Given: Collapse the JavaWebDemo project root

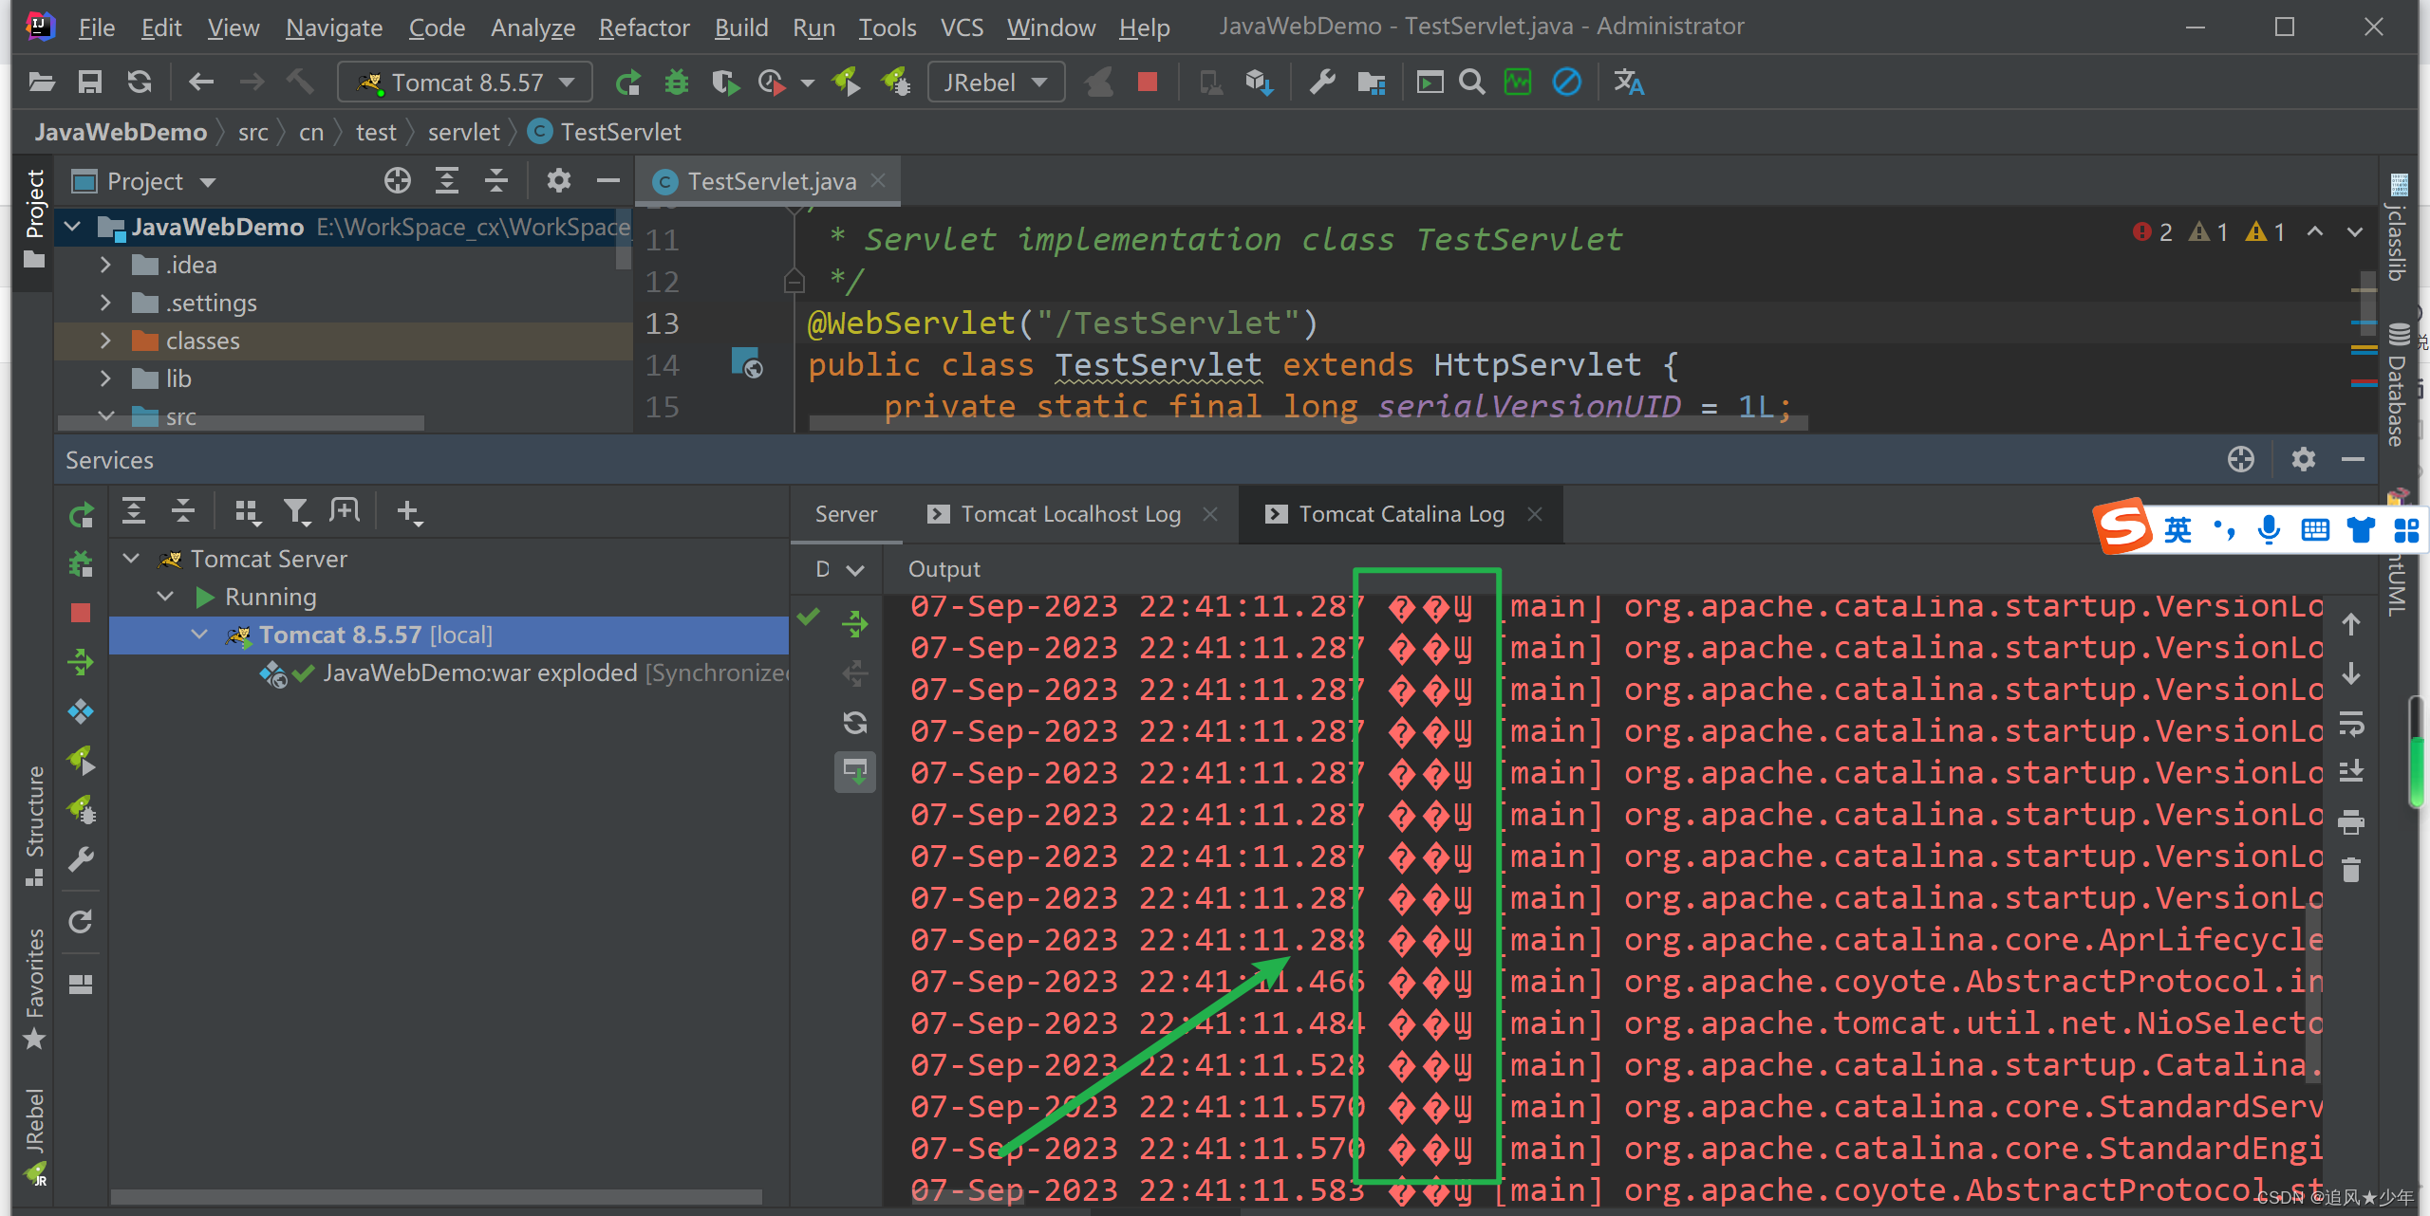Looking at the screenshot, I should pyautogui.click(x=72, y=227).
